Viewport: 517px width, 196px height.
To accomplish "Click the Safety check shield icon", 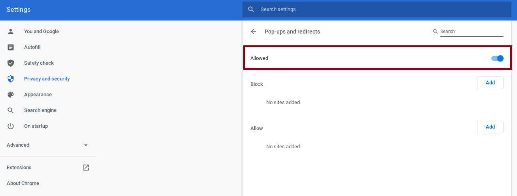I will (11, 63).
